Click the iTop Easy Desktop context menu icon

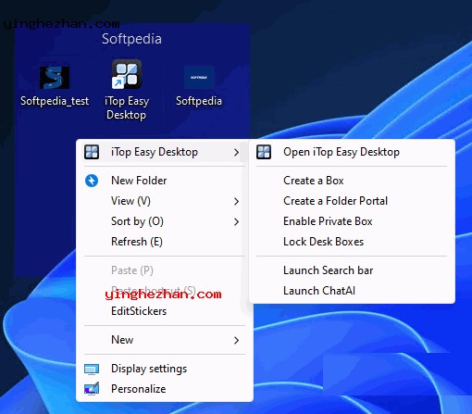(x=92, y=152)
